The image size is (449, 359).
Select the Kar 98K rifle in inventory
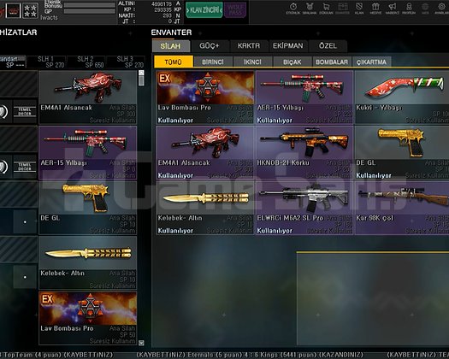402,208
